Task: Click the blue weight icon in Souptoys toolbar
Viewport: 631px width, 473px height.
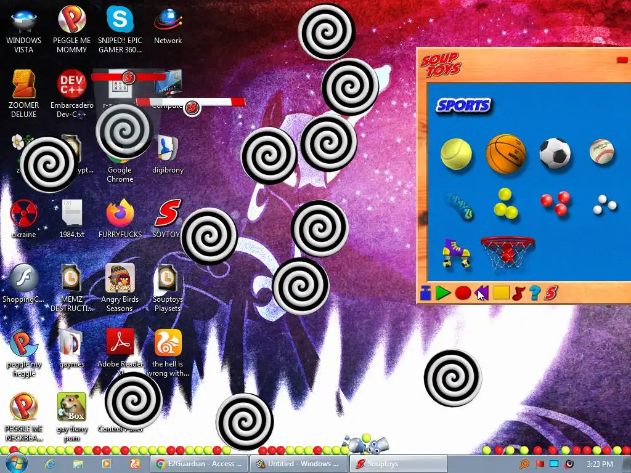Action: [426, 293]
